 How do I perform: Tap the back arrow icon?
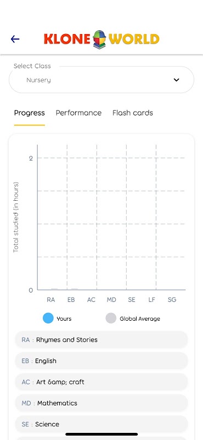tap(15, 39)
